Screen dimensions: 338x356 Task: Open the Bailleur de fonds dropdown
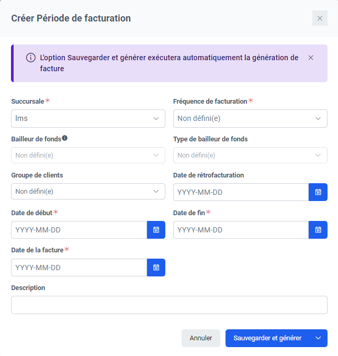88,155
